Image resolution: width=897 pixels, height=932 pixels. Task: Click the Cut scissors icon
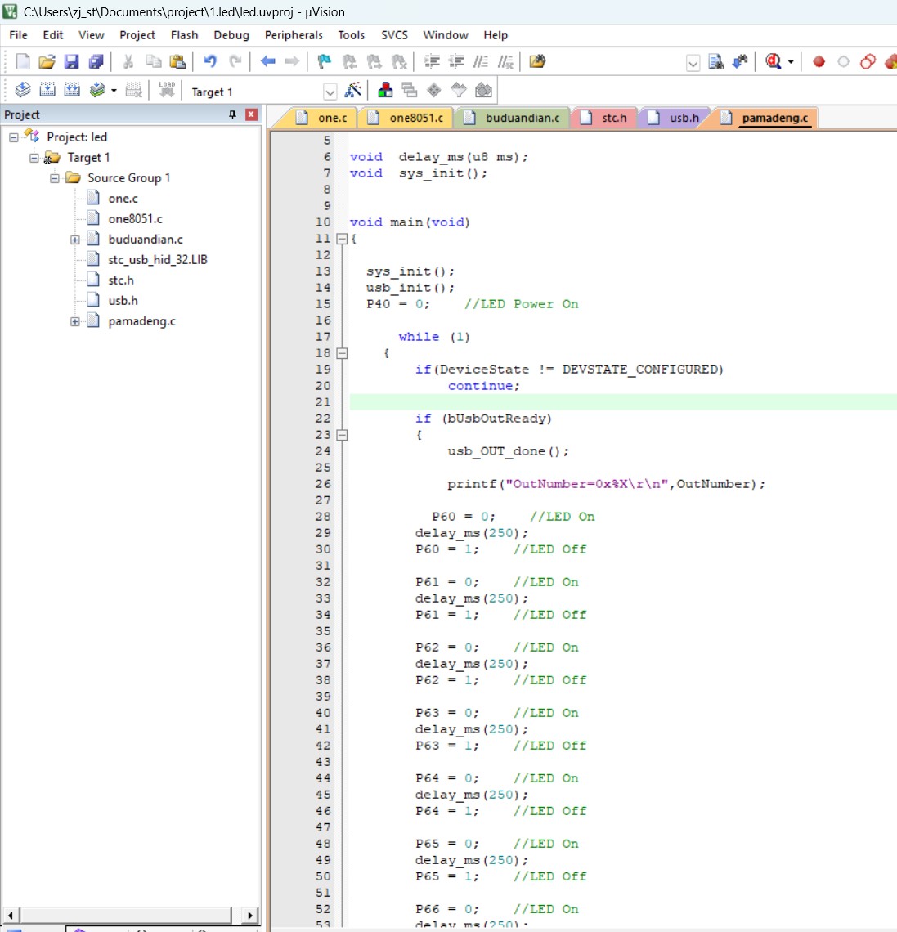point(128,62)
